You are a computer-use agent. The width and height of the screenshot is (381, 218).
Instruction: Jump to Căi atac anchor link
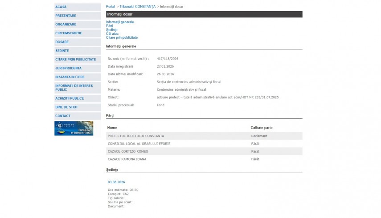[112, 34]
